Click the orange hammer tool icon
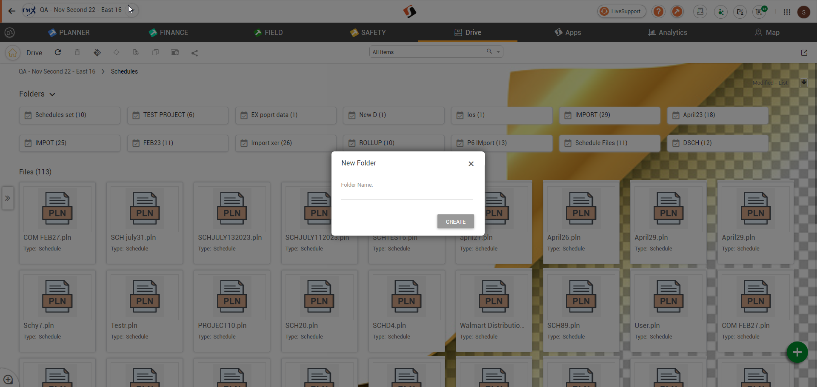This screenshot has height=387, width=817. tap(677, 11)
